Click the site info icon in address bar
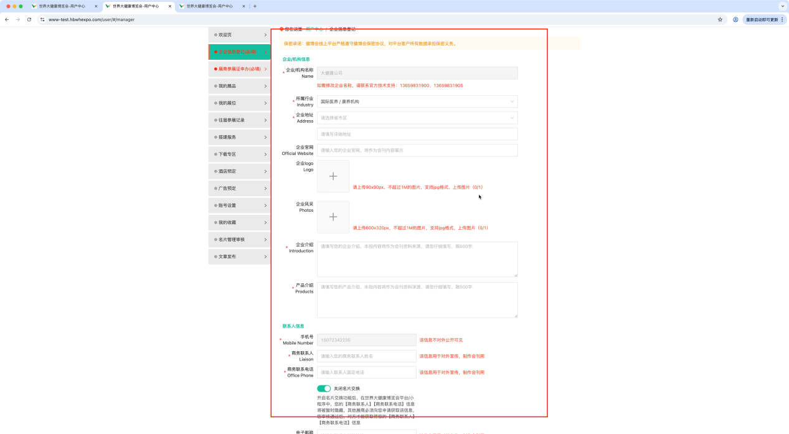Image resolution: width=789 pixels, height=434 pixels. (42, 19)
